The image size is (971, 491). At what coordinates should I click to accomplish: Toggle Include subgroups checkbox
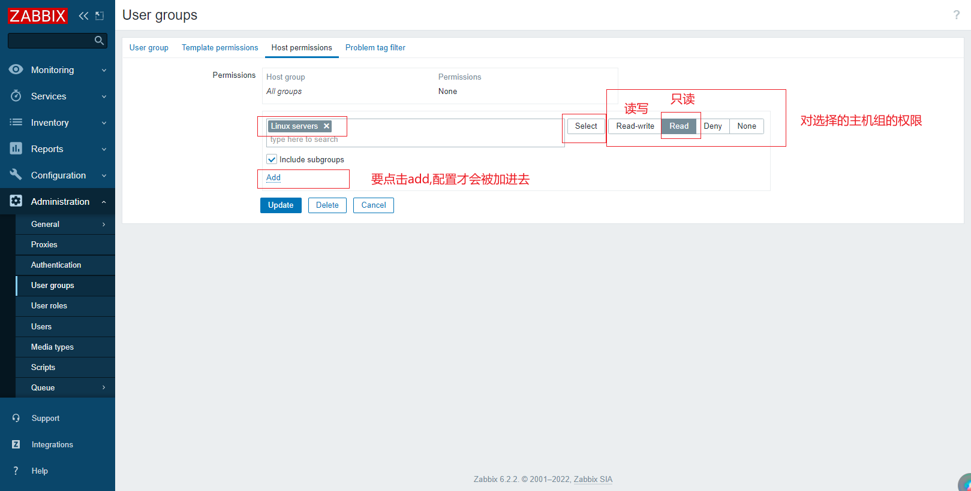(272, 159)
